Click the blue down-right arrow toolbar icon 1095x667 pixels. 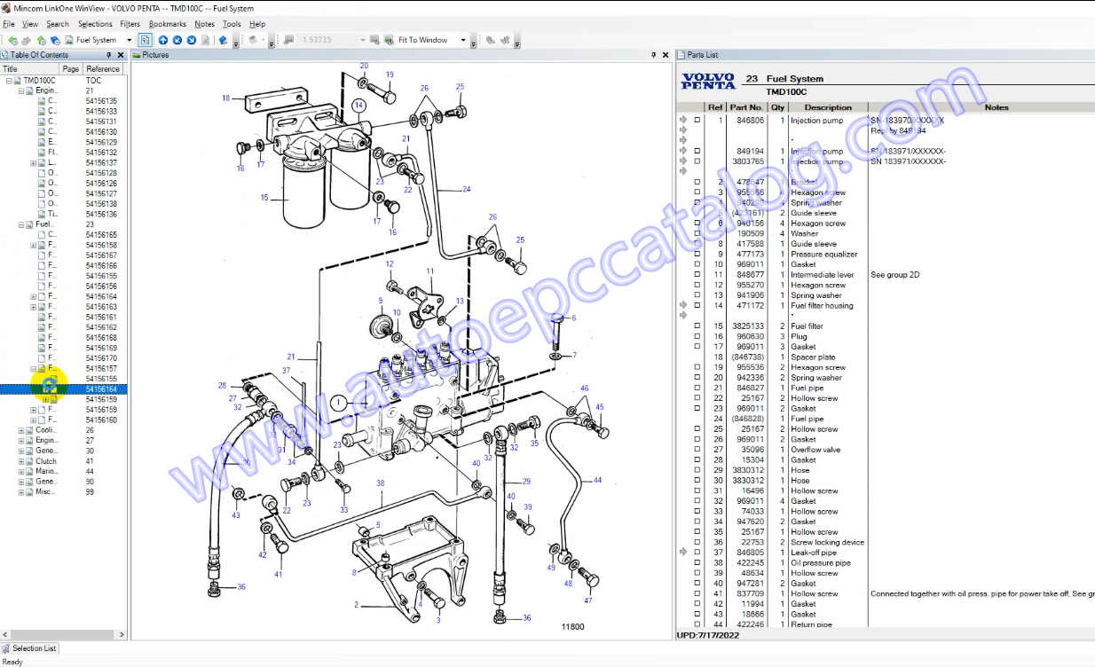pyautogui.click(x=192, y=40)
